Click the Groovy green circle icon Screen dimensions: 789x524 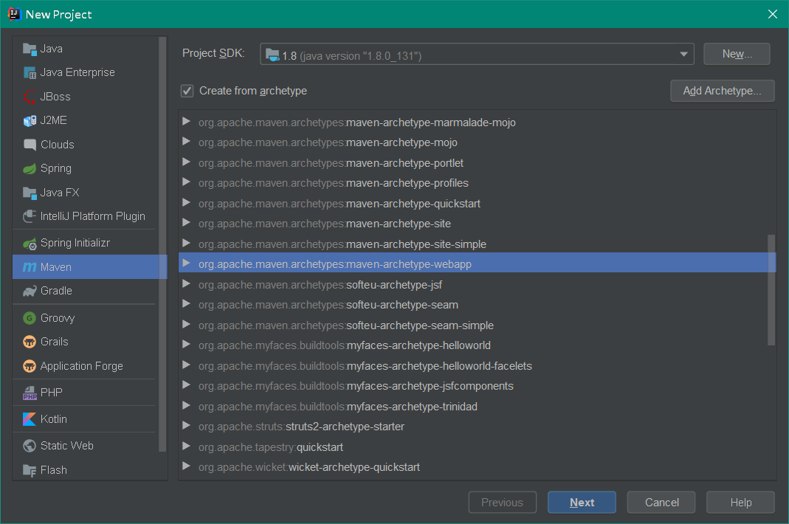[30, 318]
